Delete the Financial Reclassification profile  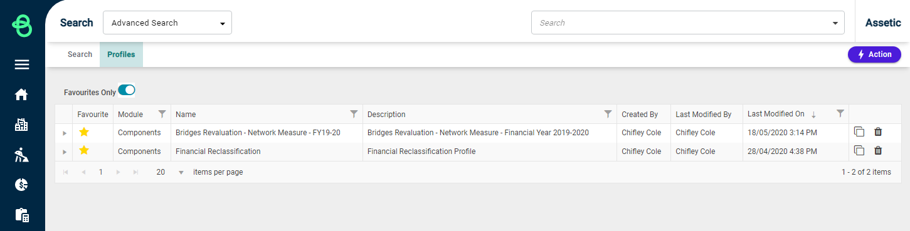[x=878, y=151]
